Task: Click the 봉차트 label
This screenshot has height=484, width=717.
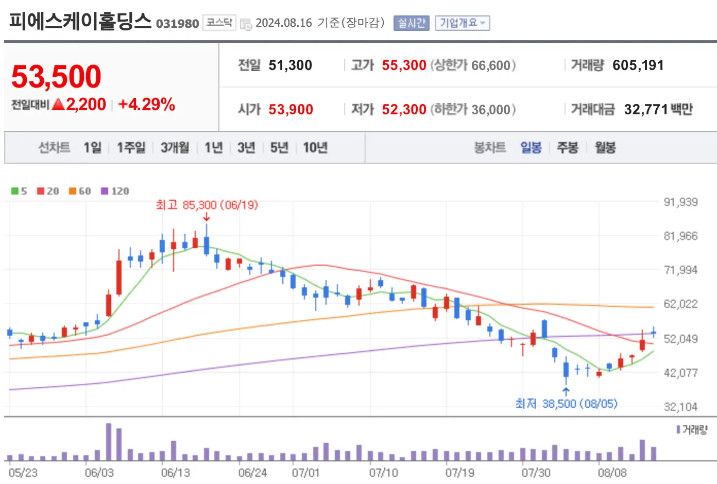Action: click(x=490, y=148)
